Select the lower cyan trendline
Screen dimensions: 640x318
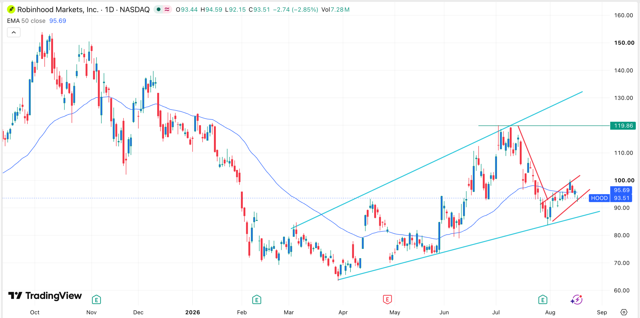(469, 245)
